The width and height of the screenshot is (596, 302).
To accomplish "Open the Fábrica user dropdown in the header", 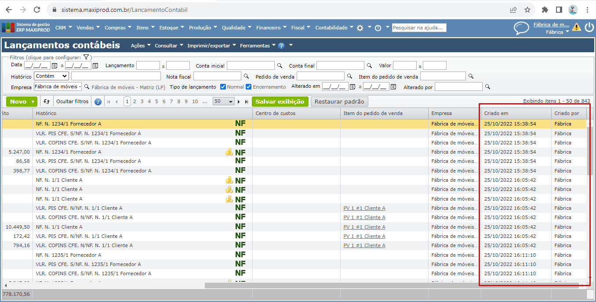I will pyautogui.click(x=557, y=32).
